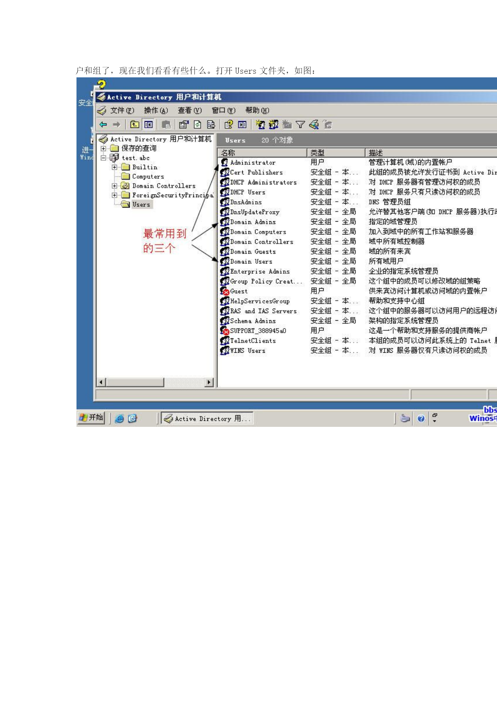Click the Find objects toolbar icon
This screenshot has width=497, height=703.
[x=314, y=125]
